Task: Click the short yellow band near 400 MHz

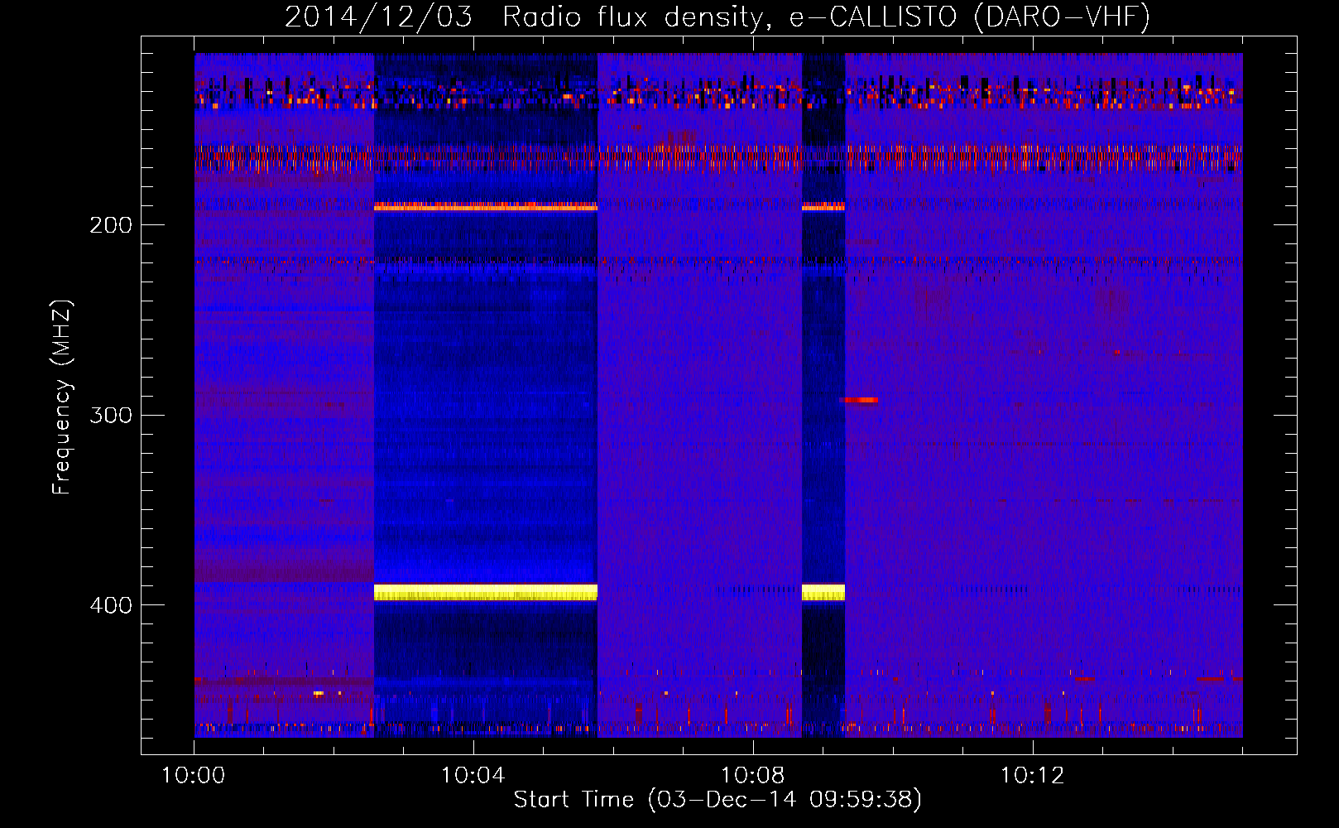Action: (x=823, y=592)
